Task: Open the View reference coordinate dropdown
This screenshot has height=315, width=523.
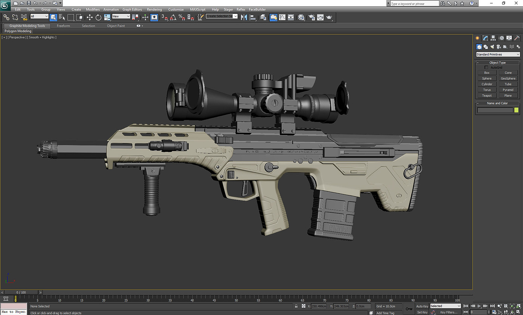Action: pyautogui.click(x=121, y=16)
